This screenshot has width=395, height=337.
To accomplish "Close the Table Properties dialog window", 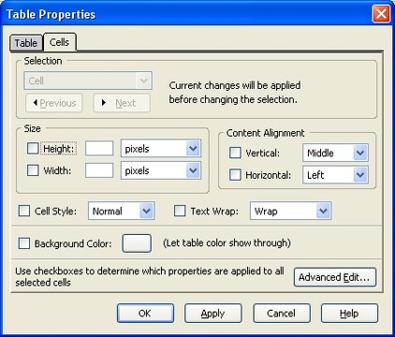I will pyautogui.click(x=381, y=14).
